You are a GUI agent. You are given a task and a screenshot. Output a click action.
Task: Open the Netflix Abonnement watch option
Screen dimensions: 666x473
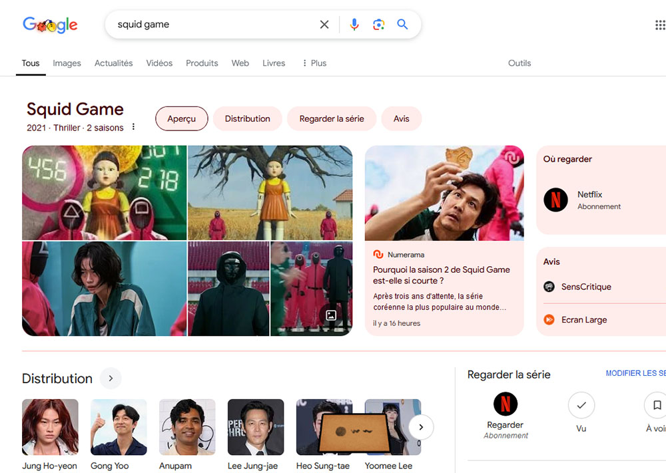599,200
